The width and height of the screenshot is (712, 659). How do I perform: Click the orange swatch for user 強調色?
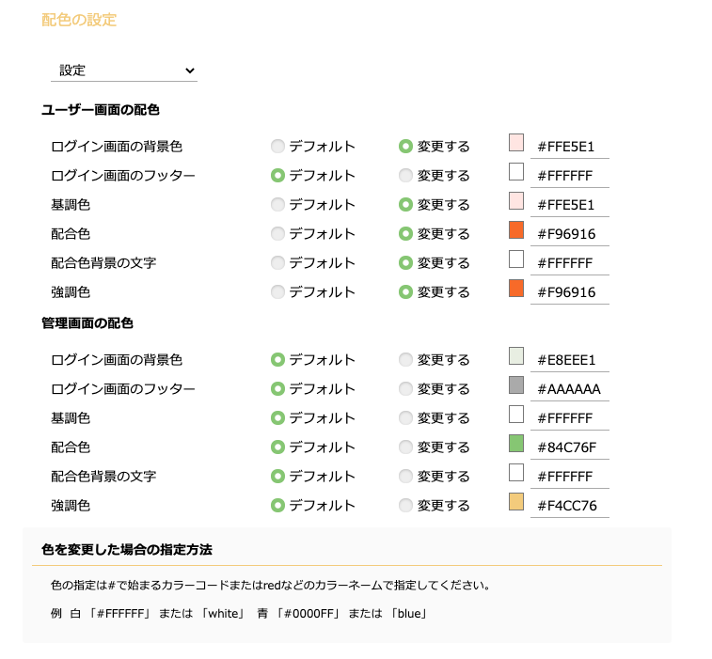516,289
